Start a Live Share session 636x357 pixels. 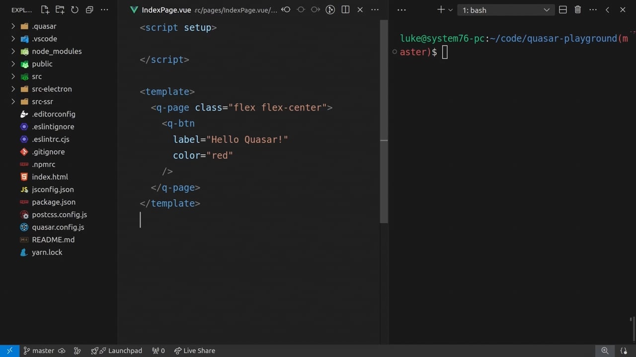[195, 351]
